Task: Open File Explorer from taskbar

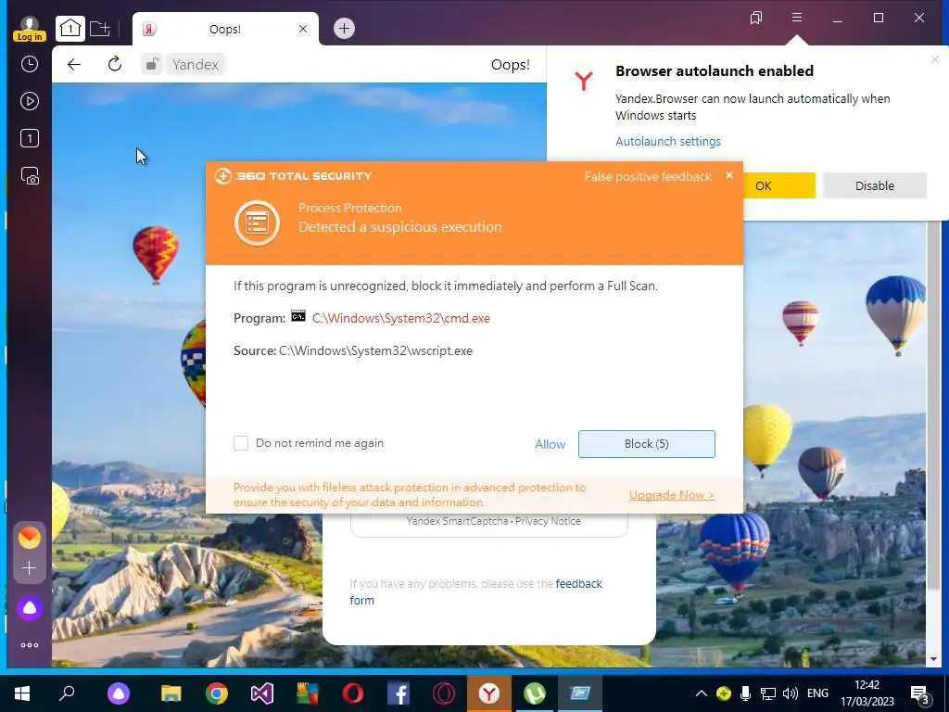Action: (171, 693)
